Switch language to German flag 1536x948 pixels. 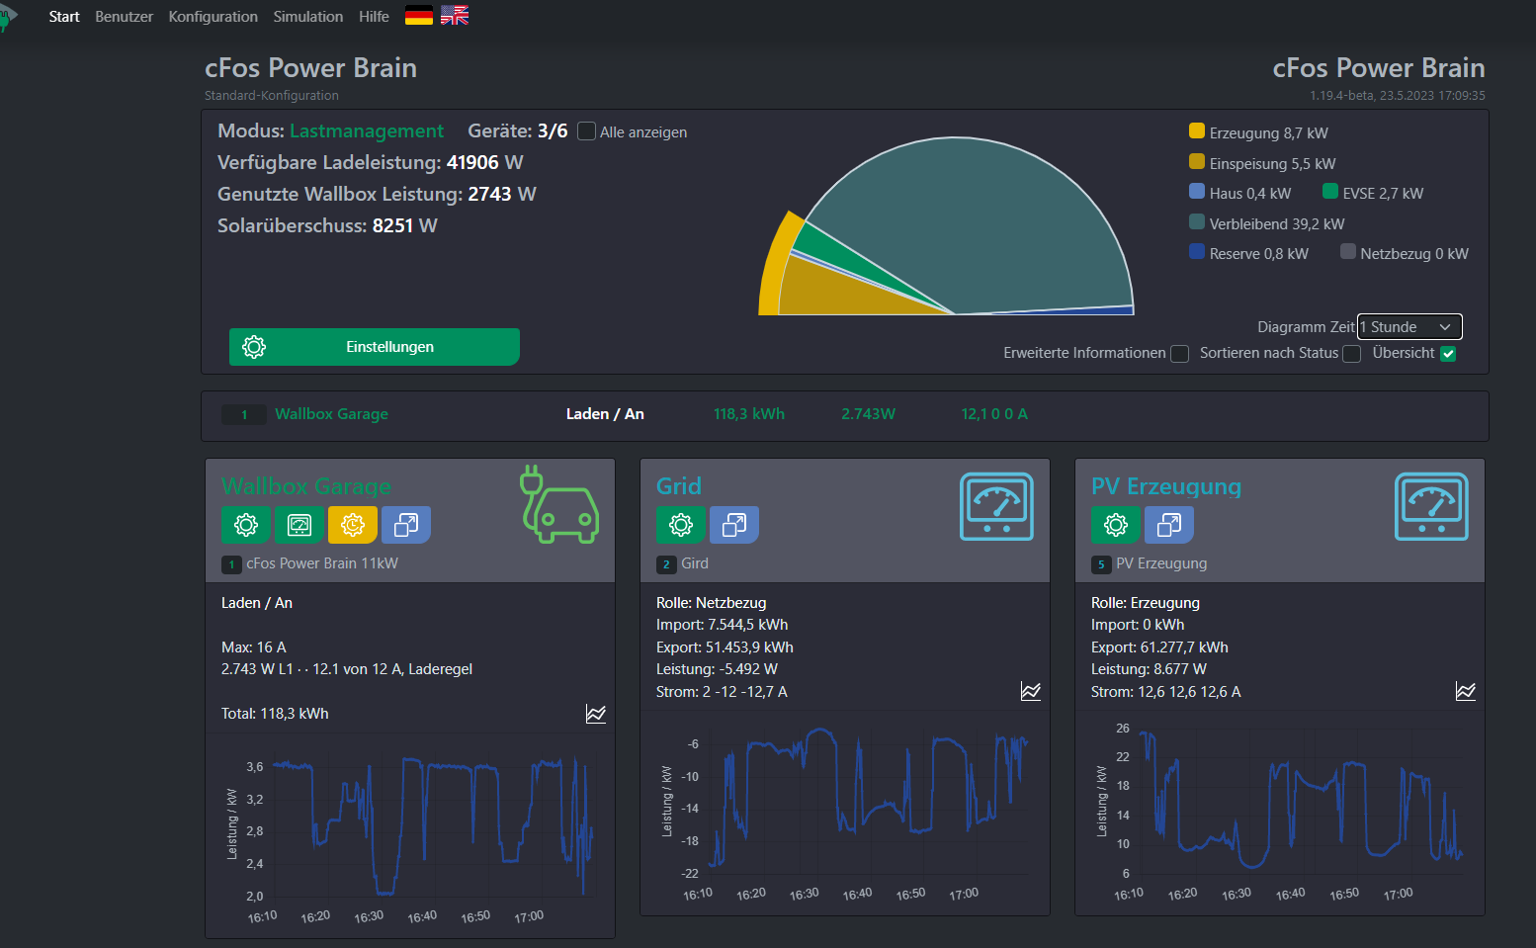point(419,16)
